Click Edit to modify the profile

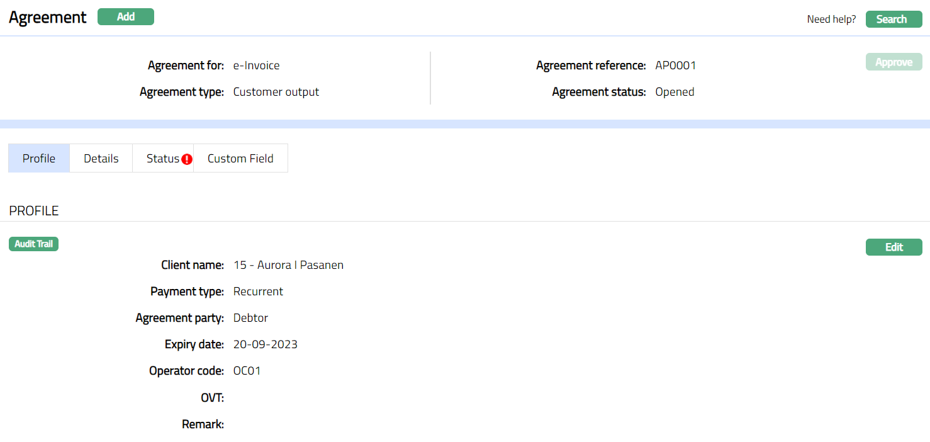click(x=894, y=247)
